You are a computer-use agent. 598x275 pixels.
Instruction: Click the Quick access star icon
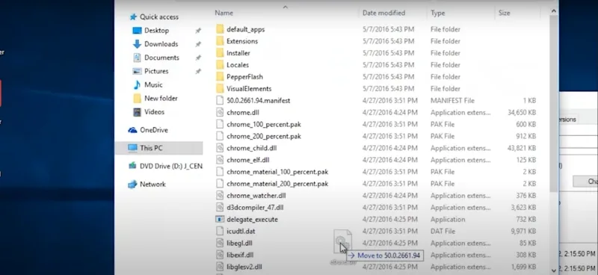(x=133, y=16)
